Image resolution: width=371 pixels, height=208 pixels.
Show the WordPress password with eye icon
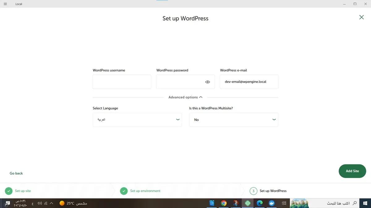207,82
